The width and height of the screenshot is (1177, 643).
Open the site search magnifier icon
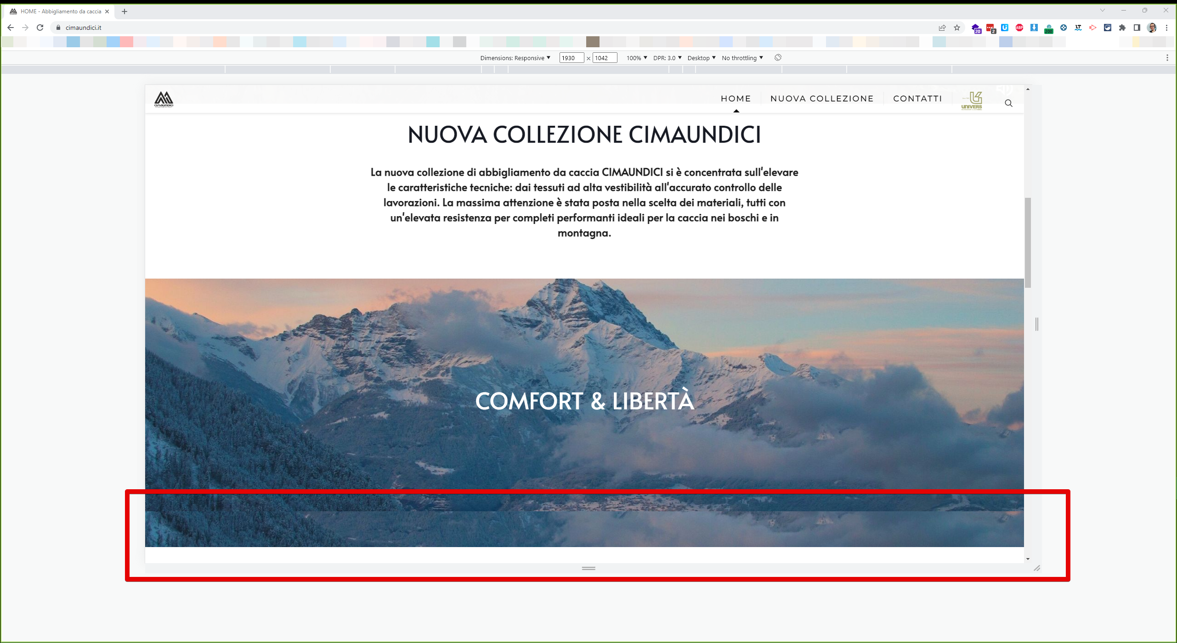coord(1008,103)
